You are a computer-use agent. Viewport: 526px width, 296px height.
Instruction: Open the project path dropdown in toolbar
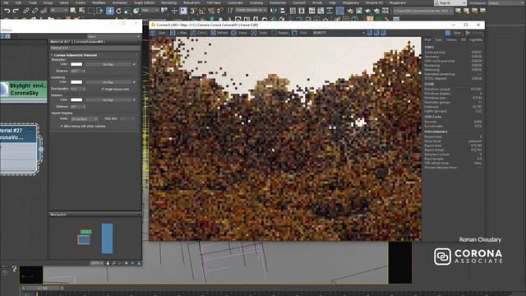pyautogui.click(x=422, y=11)
